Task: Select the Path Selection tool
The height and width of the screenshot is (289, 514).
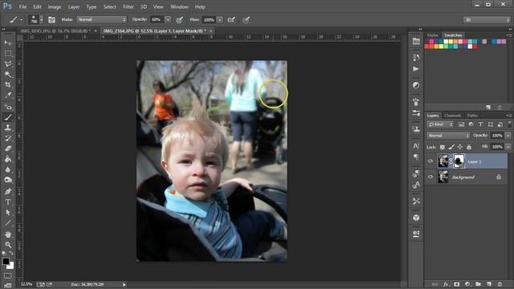Action: pyautogui.click(x=8, y=213)
